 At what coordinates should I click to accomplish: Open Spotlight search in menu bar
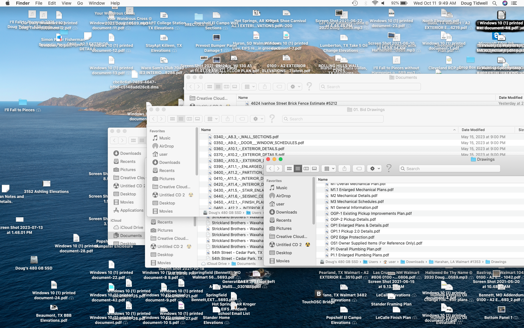point(495,3)
